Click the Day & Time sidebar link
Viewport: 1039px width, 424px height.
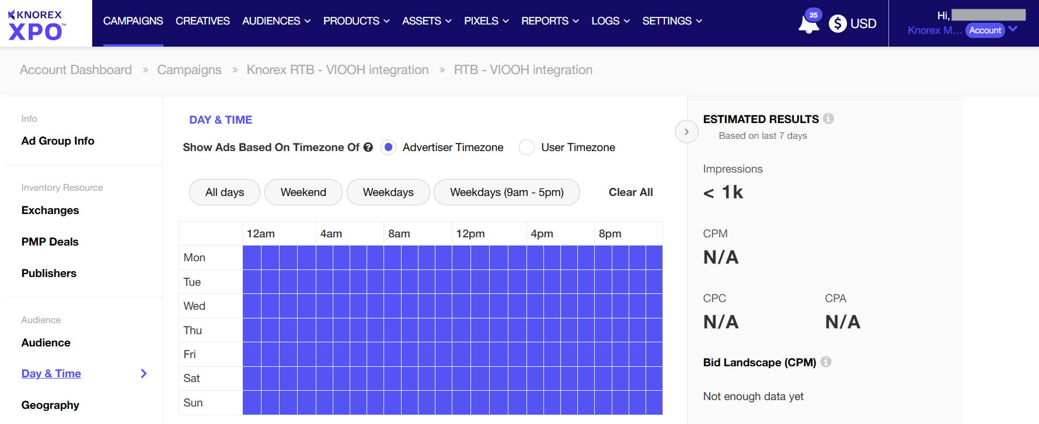(x=51, y=373)
